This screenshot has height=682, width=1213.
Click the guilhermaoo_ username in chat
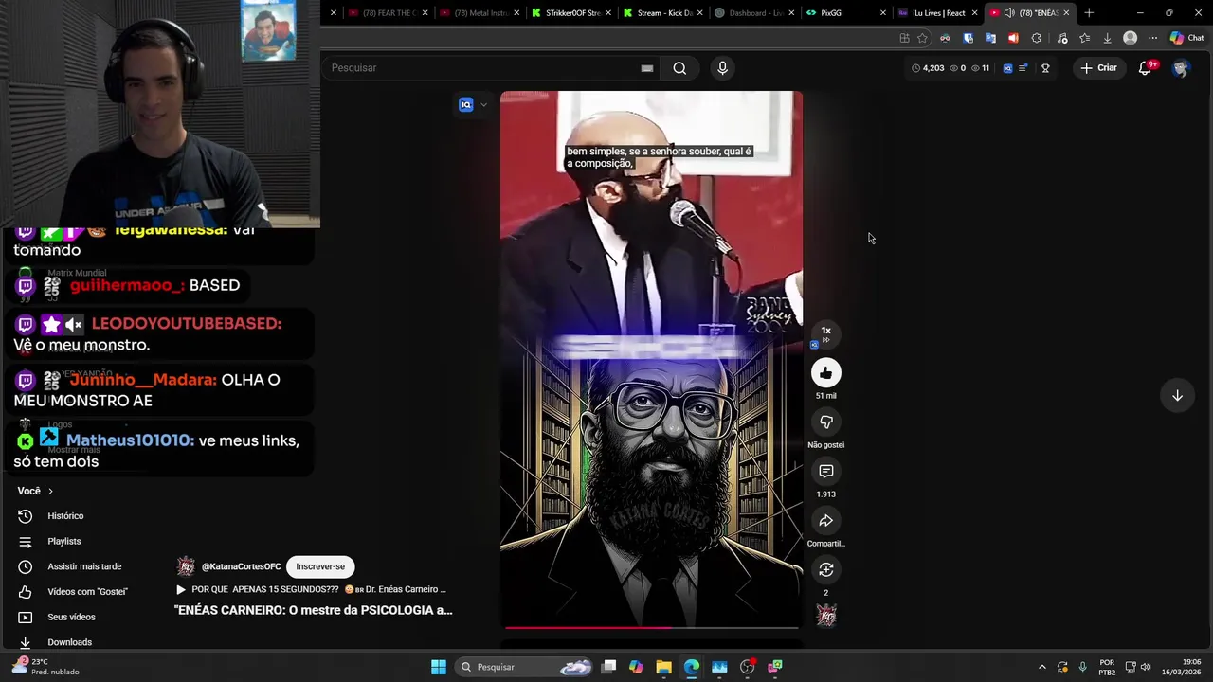[127, 285]
